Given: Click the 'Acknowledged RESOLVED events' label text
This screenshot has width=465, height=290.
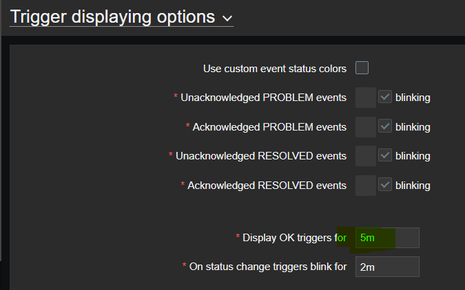Looking at the screenshot, I should [x=267, y=186].
